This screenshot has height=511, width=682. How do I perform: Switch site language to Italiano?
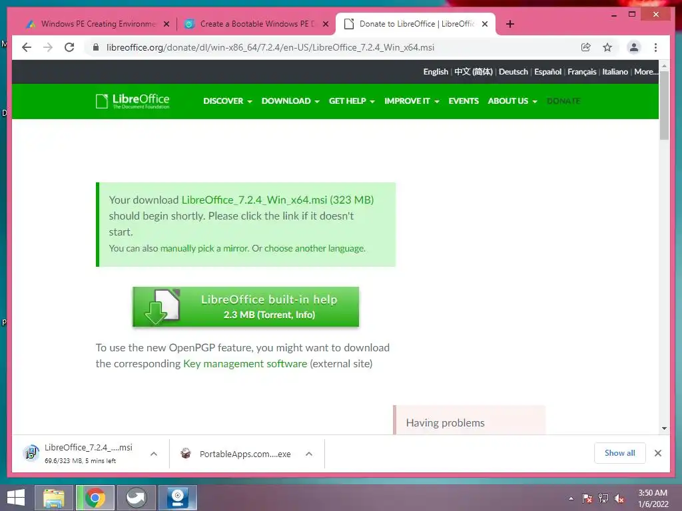coord(615,72)
